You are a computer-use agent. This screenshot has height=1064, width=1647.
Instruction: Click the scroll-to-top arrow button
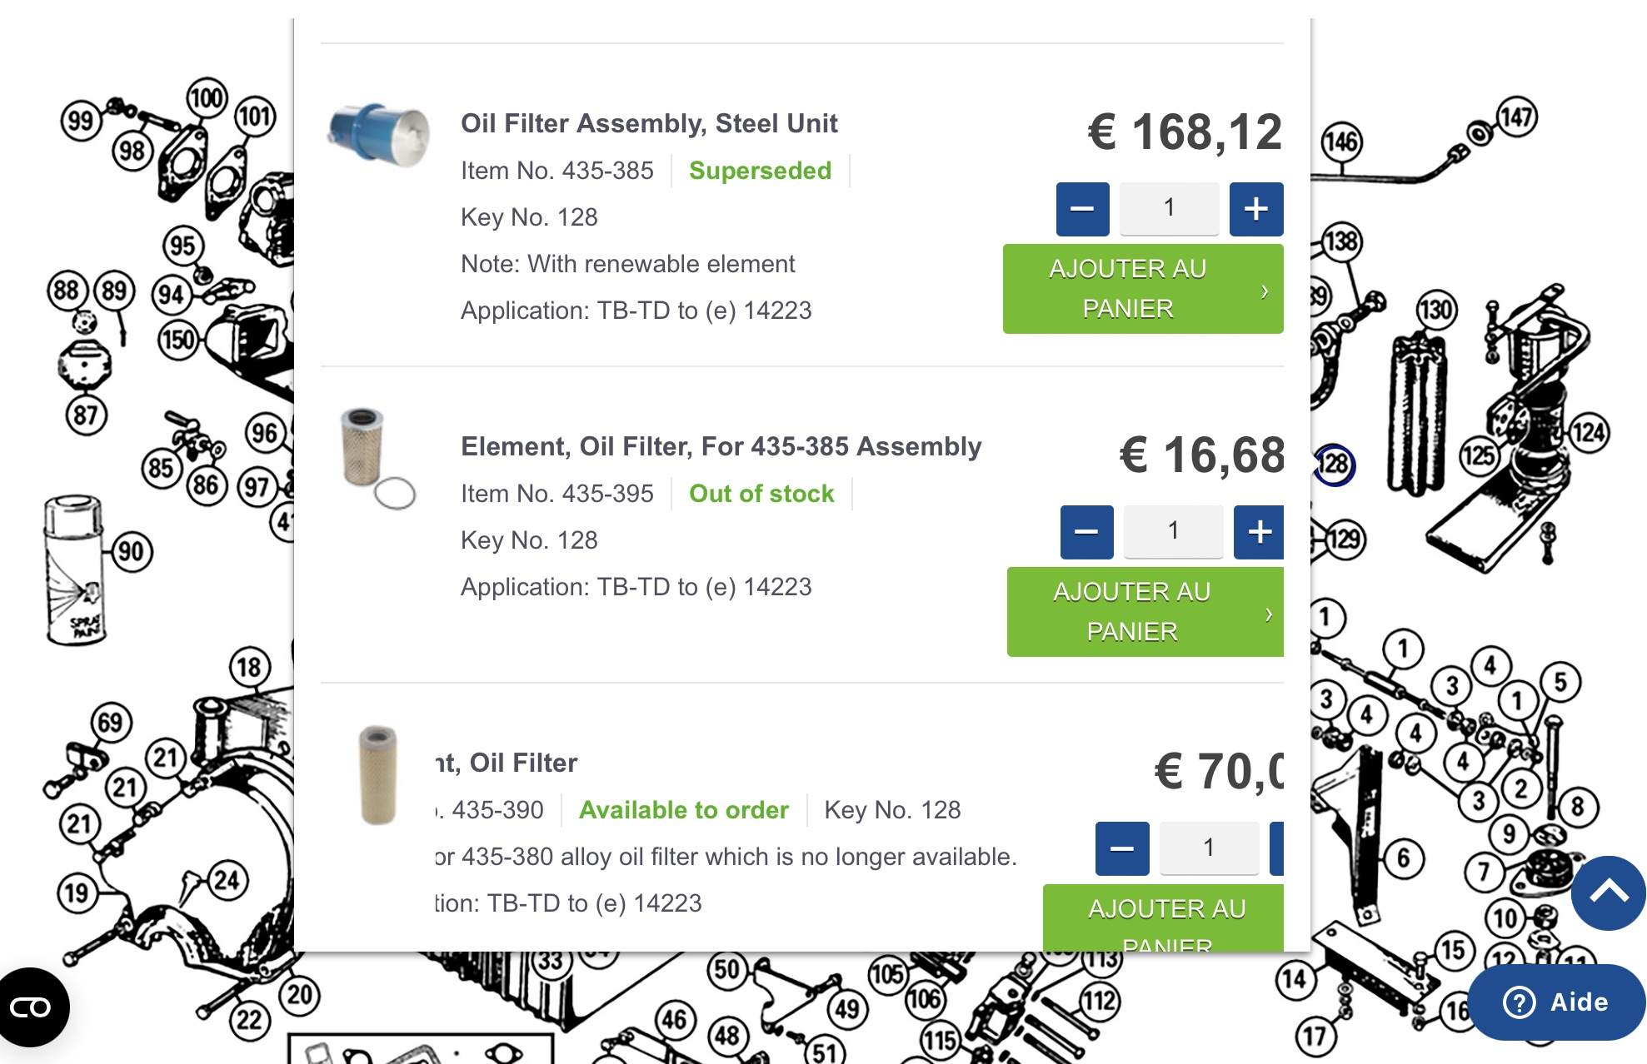1608,892
